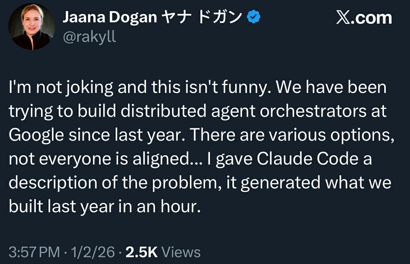Open the Jaana Dogan display name
This screenshot has width=410, height=264.
point(110,18)
